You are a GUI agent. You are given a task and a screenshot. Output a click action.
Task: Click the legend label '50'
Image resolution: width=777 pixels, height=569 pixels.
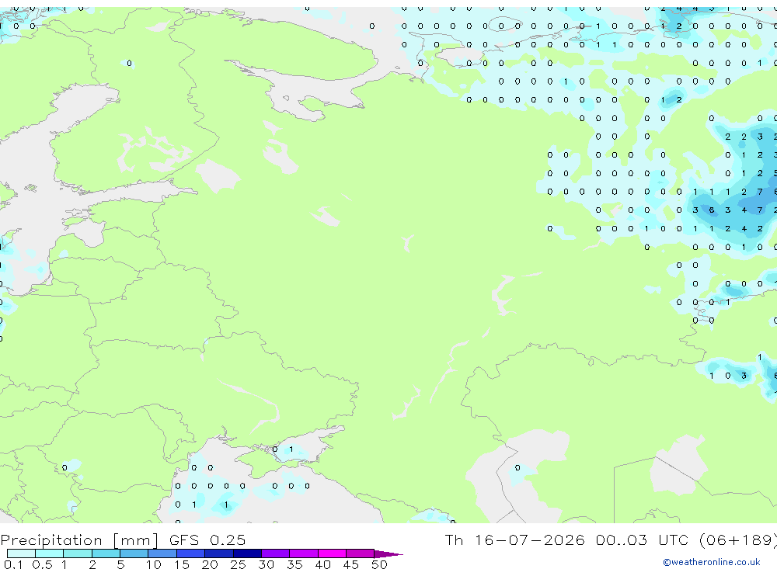(x=379, y=564)
